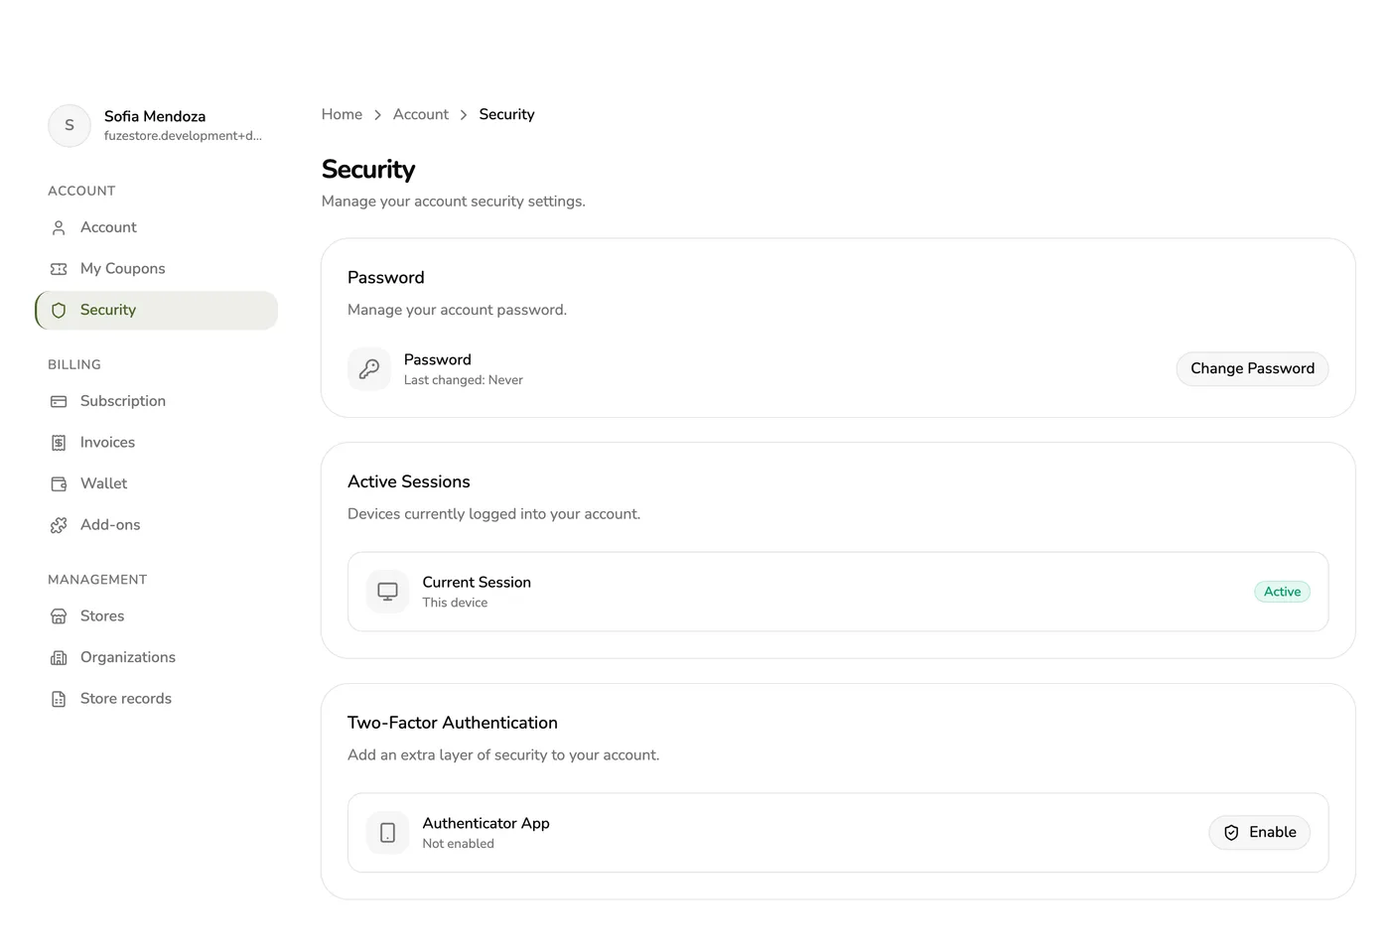Click the 'Last changed: Never' text

(464, 380)
